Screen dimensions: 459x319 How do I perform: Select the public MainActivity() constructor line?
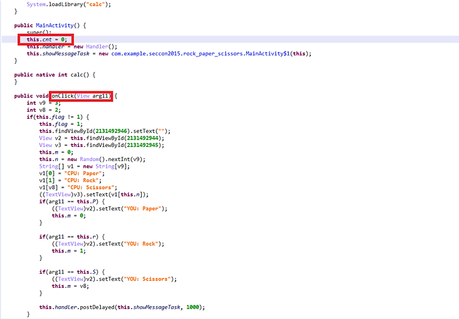50,26
